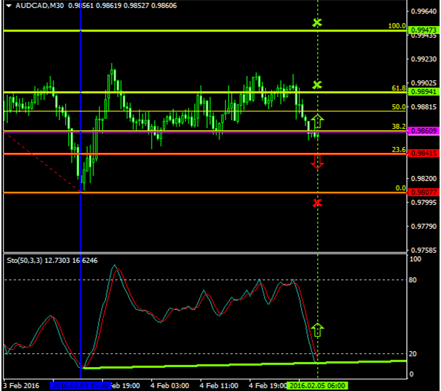
Task: Select the red down arrow below the 23.6 level
Action: click(317, 161)
